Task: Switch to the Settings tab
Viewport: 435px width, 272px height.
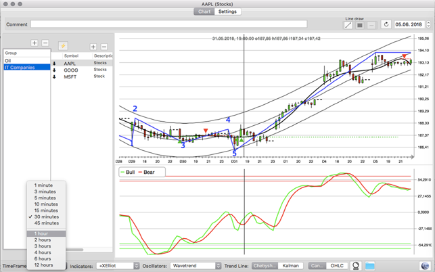Action: 227,12
